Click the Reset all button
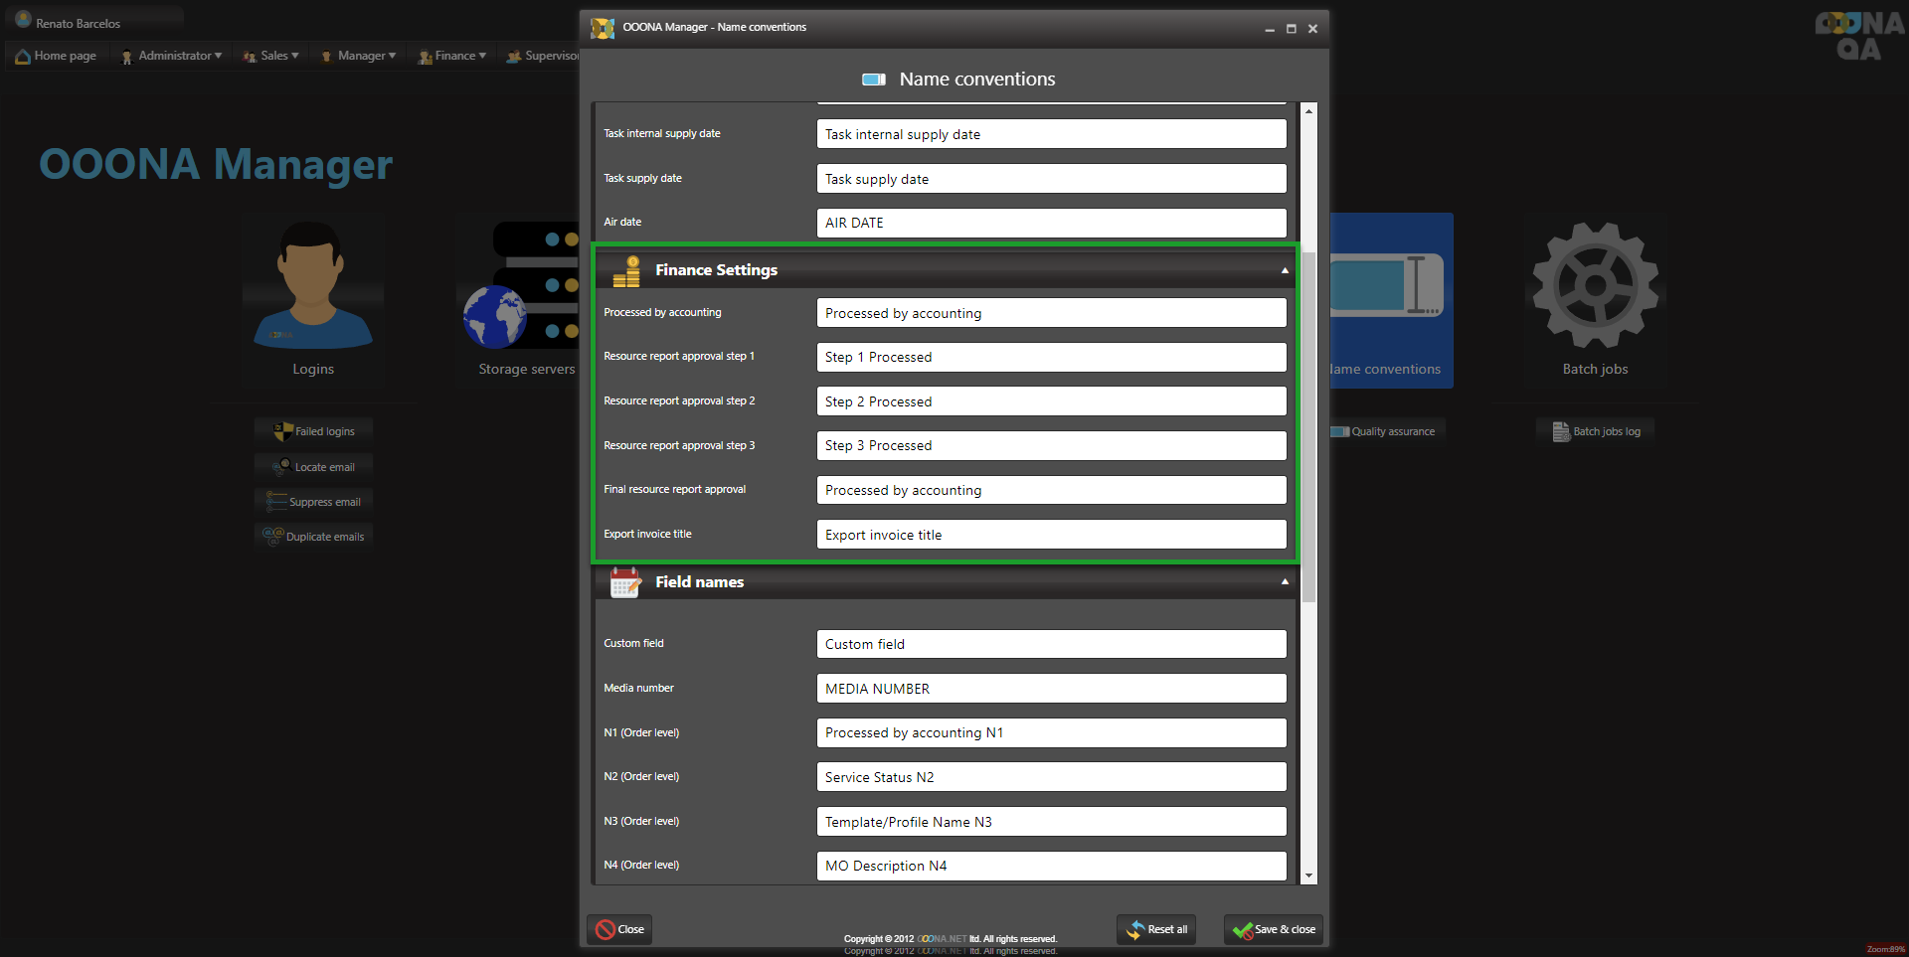The image size is (1909, 957). (1156, 930)
